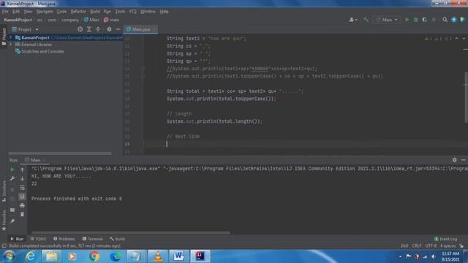Click the greyed Stop button in top toolbar
This screenshot has height=263, width=468.
[x=434, y=20]
